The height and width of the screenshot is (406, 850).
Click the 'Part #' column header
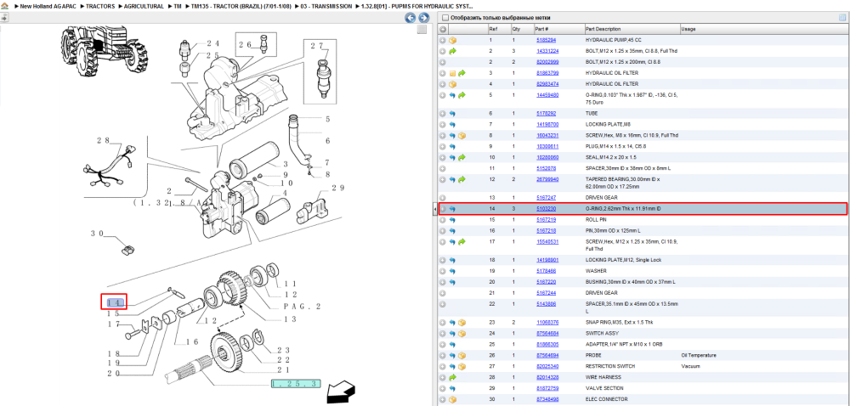[541, 29]
